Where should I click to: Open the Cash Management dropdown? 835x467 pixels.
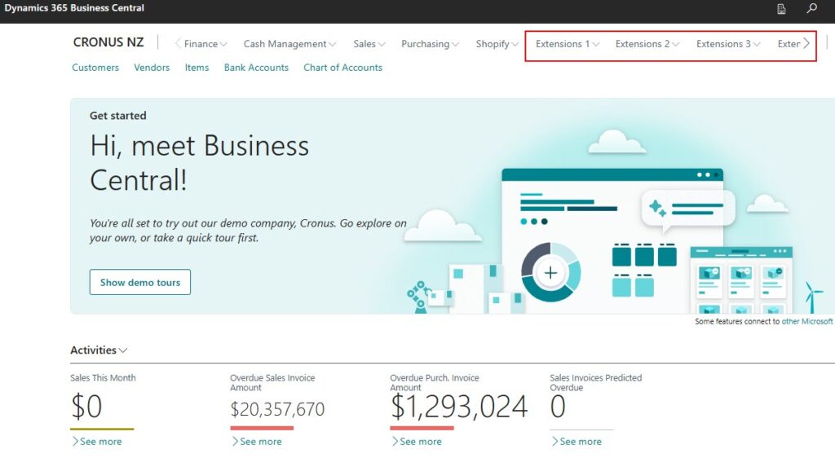point(289,44)
